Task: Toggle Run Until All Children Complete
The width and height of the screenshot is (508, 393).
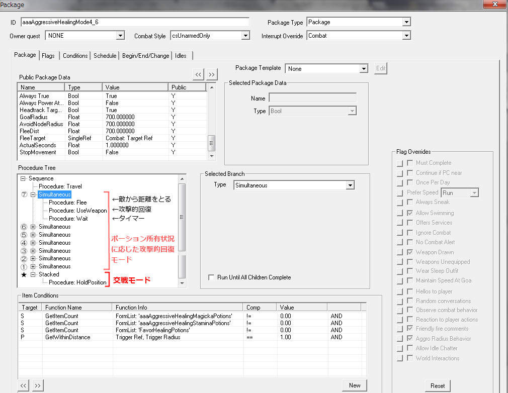Action: [x=211, y=277]
